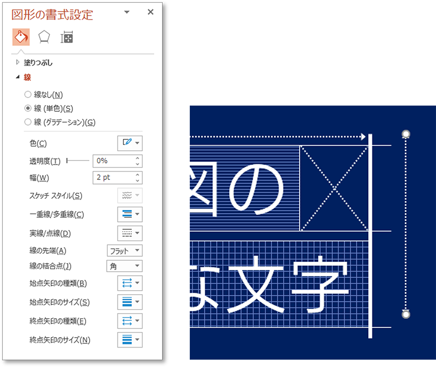Select the selected vertical dotted line
436x367 pixels.
[x=406, y=224]
